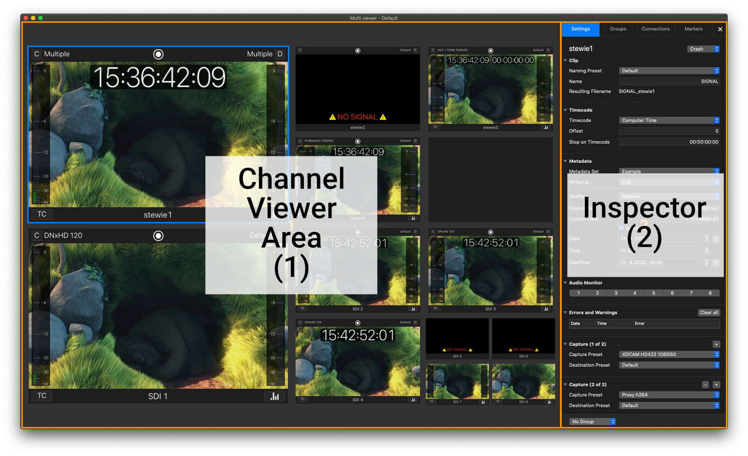Viewport: 748px width, 456px height.
Task: Switch to the Connections tab
Action: coord(655,29)
